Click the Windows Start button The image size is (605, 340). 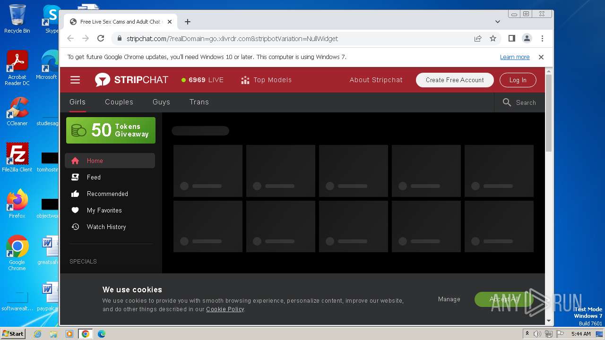pos(13,334)
